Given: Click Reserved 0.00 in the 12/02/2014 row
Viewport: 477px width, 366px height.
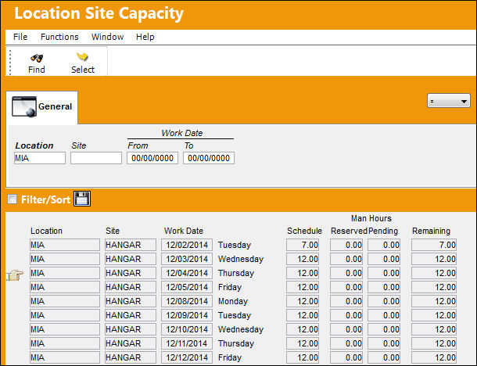Looking at the screenshot, I should (346, 245).
